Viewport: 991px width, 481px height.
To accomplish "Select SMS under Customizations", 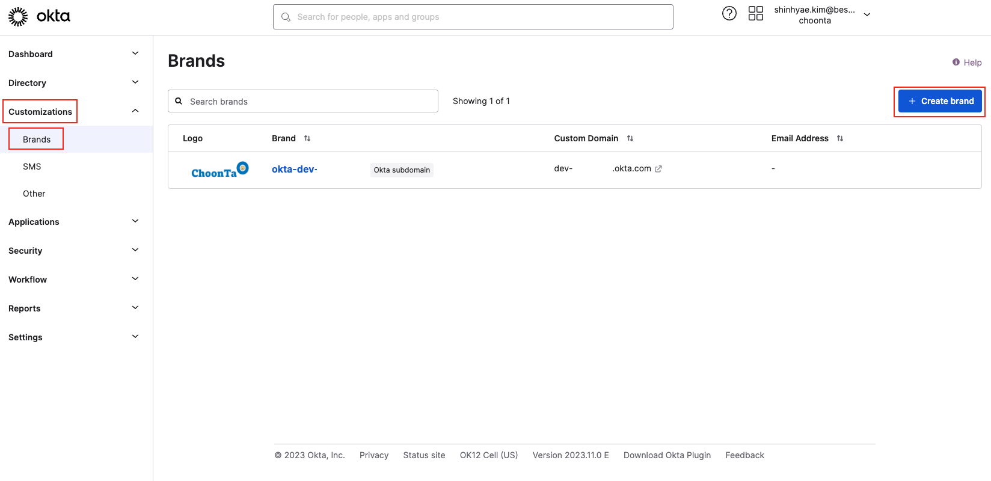I will click(32, 167).
